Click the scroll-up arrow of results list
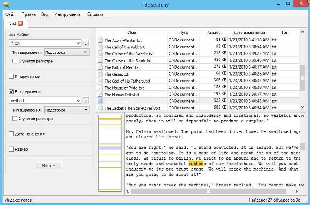Screen dimensions: 310x205 pyautogui.click(x=303, y=32)
